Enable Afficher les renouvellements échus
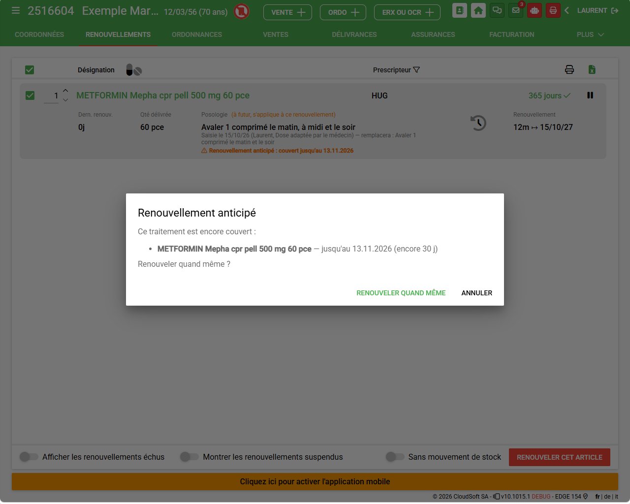 point(29,457)
